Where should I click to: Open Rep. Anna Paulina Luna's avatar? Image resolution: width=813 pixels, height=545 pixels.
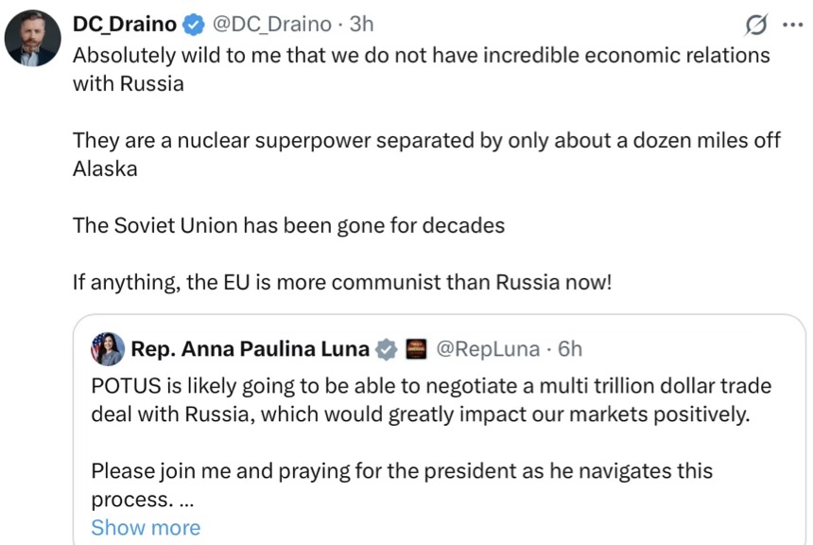[108, 349]
